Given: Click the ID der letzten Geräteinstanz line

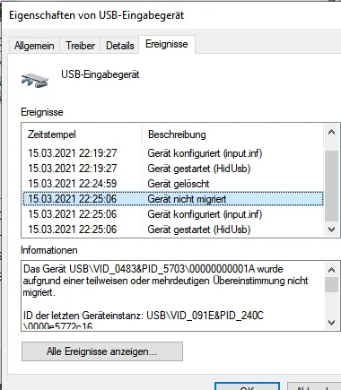Looking at the screenshot, I should 144,316.
